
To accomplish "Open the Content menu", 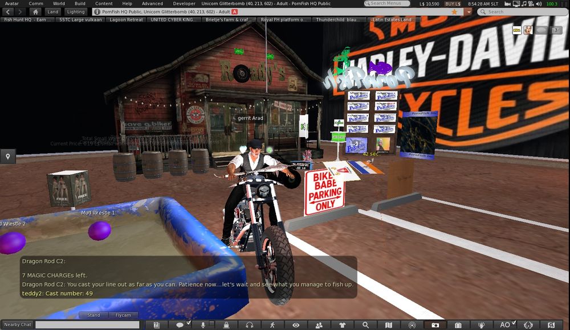I will pos(104,3).
